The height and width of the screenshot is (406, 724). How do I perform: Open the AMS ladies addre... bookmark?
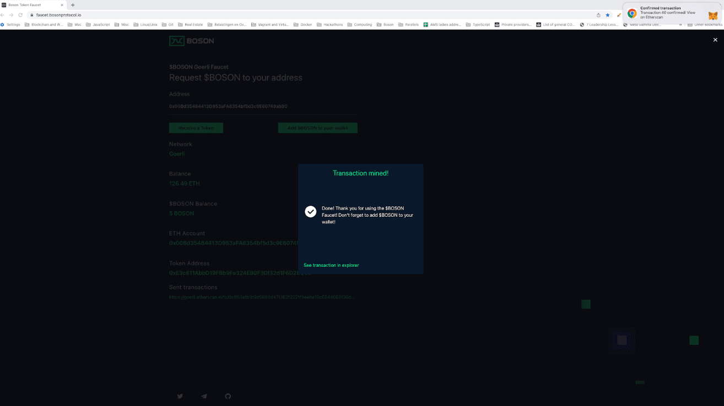[442, 25]
